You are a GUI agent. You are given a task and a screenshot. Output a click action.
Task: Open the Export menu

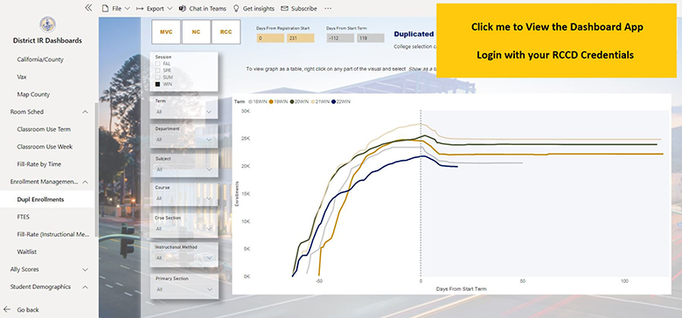[x=154, y=8]
